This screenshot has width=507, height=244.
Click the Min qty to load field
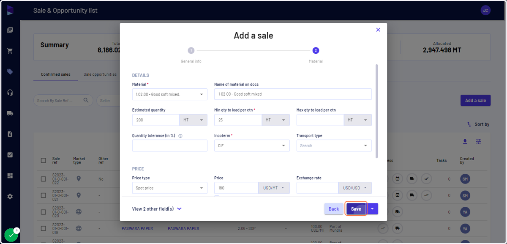point(238,120)
